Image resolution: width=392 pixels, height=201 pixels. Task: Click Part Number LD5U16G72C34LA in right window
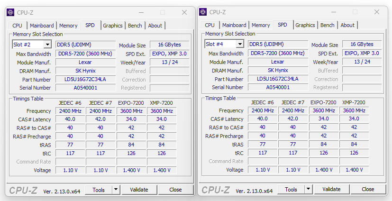click(x=278, y=79)
